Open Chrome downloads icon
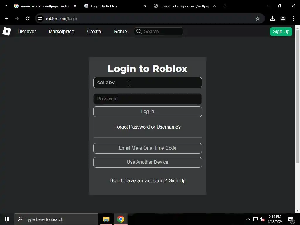The height and width of the screenshot is (225, 300). (272, 18)
